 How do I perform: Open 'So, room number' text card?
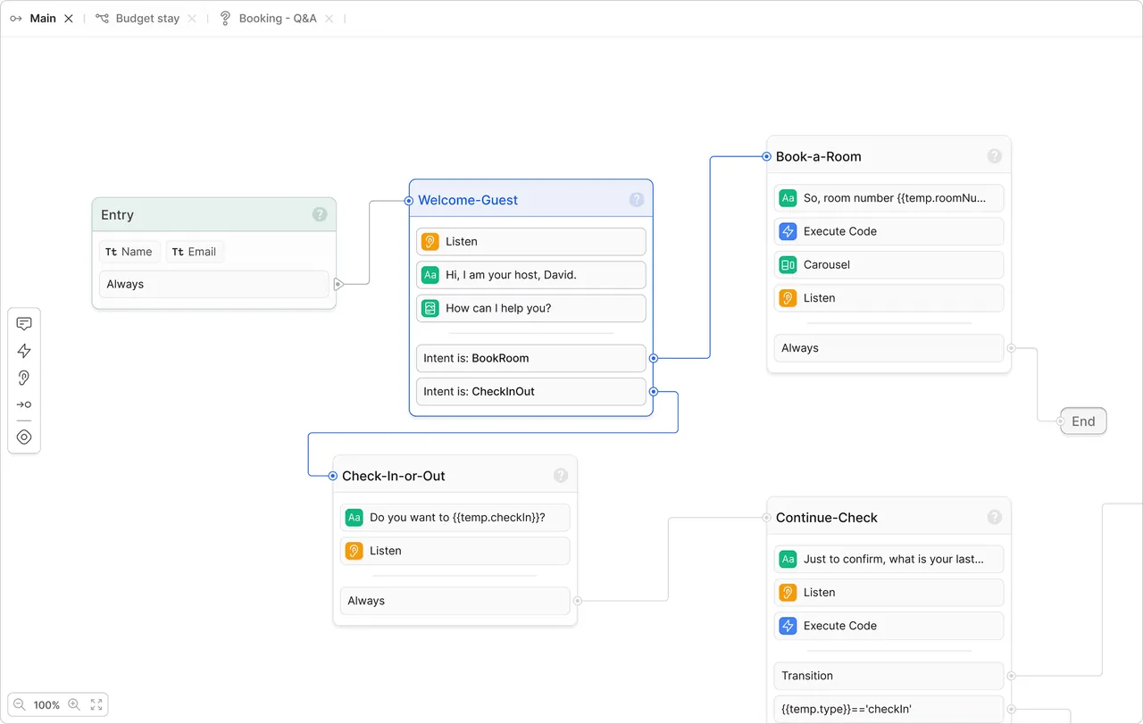pyautogui.click(x=889, y=198)
